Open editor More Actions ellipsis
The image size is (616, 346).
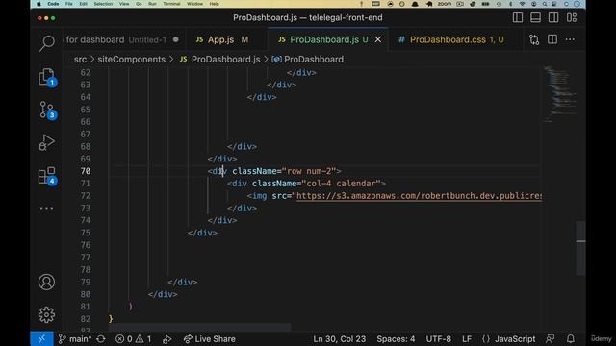click(570, 39)
